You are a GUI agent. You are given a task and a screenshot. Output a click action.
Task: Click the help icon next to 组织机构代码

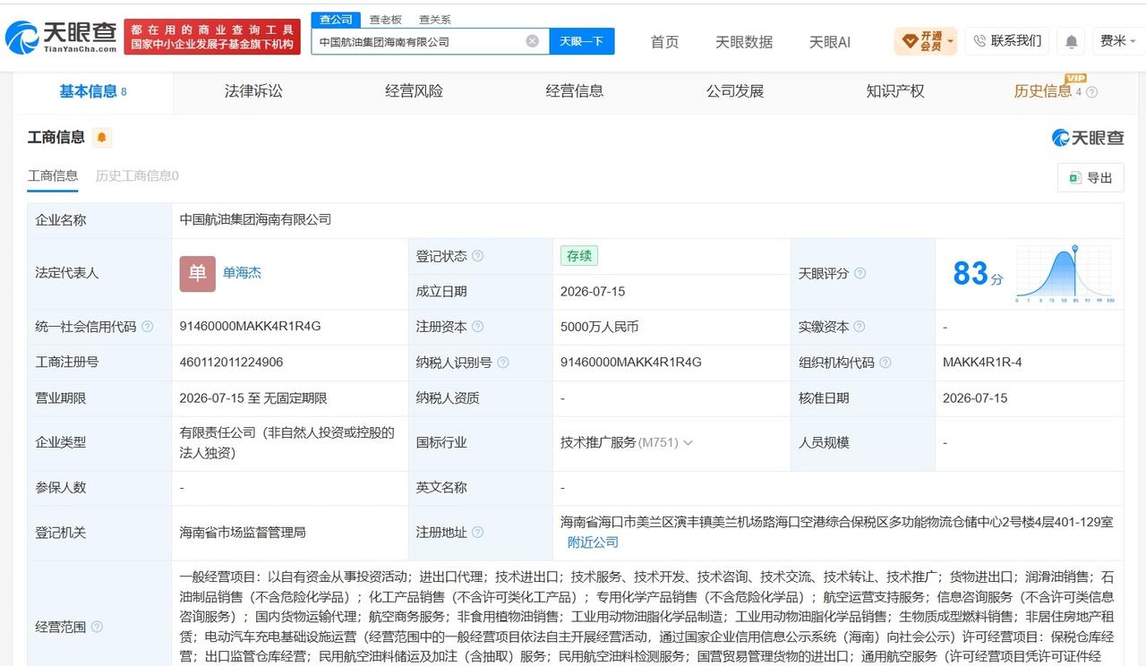tap(885, 363)
